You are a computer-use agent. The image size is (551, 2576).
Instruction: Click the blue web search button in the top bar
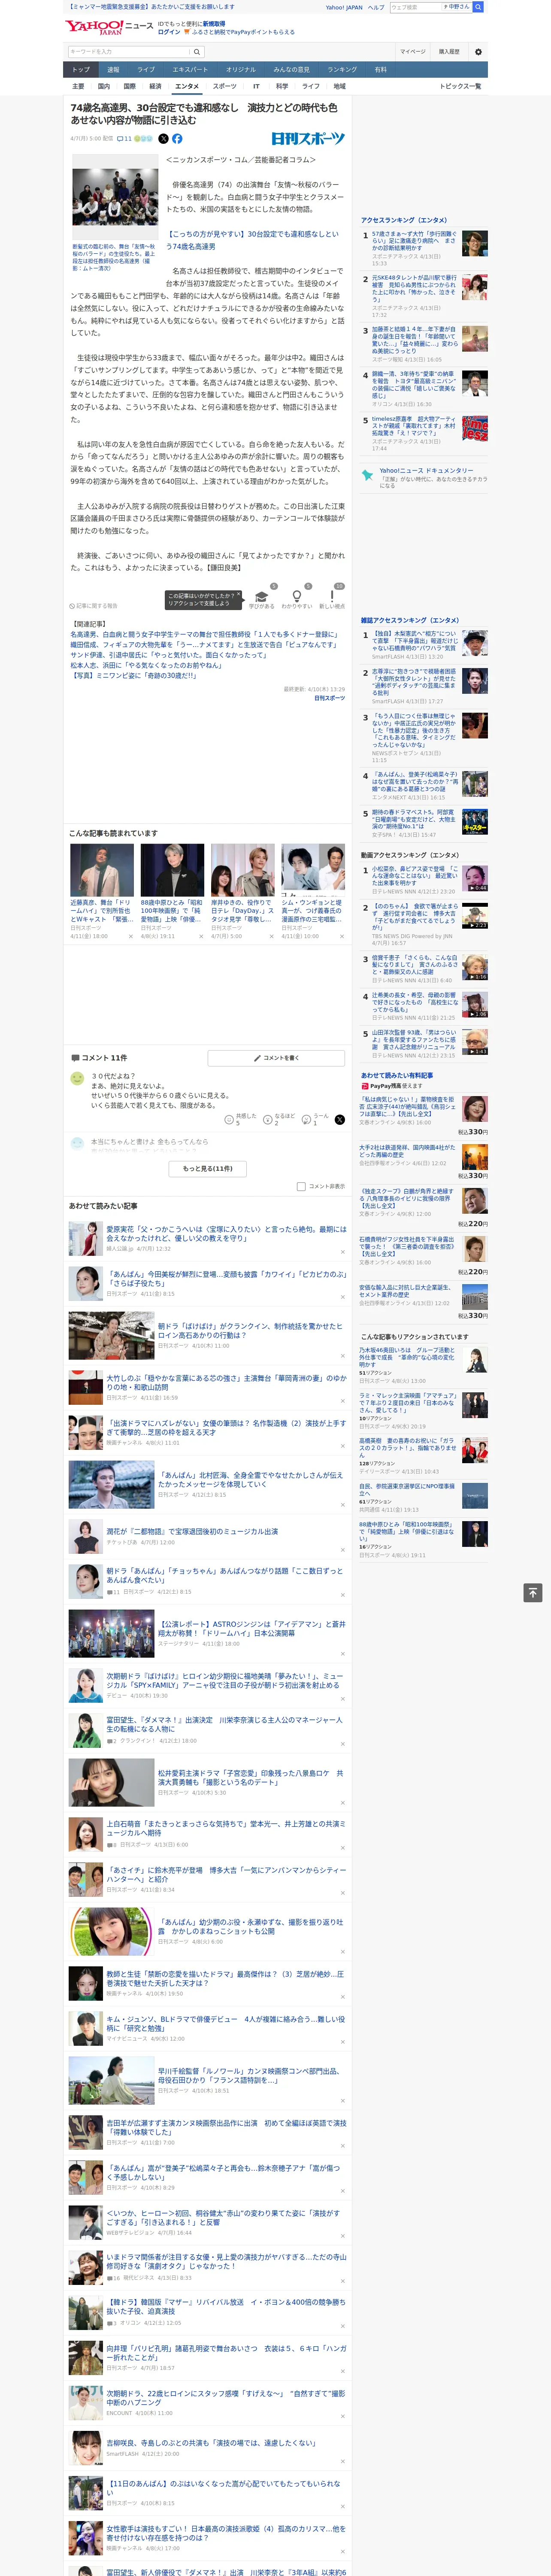pos(478,7)
